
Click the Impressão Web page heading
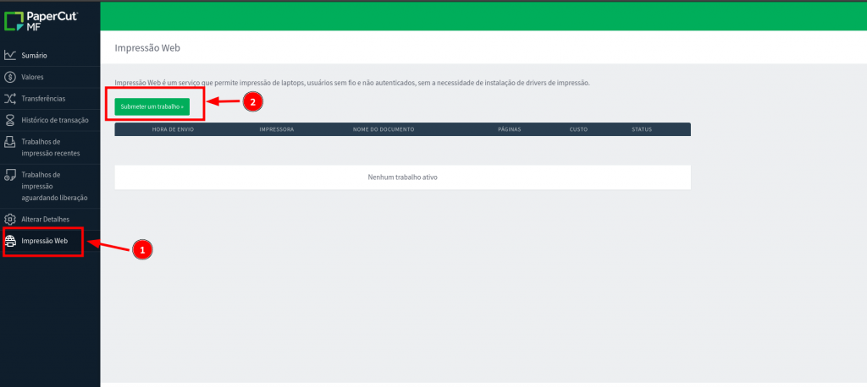[147, 48]
